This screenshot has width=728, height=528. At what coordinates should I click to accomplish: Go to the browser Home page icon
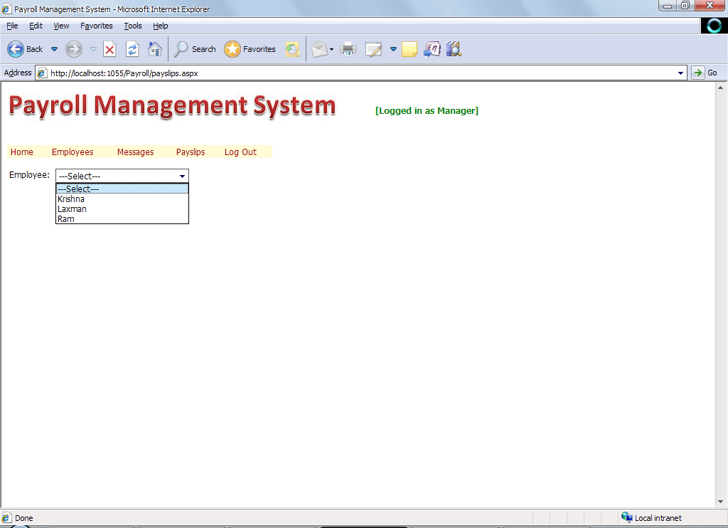pyautogui.click(x=154, y=49)
